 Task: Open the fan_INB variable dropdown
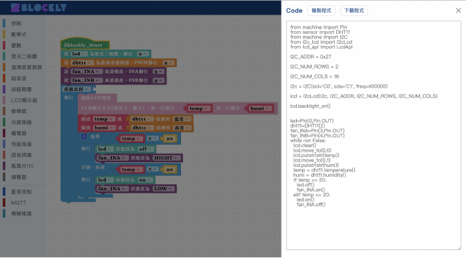(x=86, y=80)
